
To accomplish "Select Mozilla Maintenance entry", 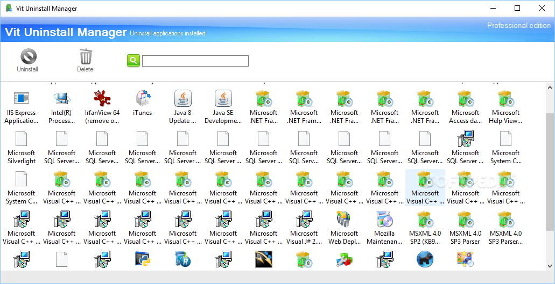I will [x=384, y=228].
